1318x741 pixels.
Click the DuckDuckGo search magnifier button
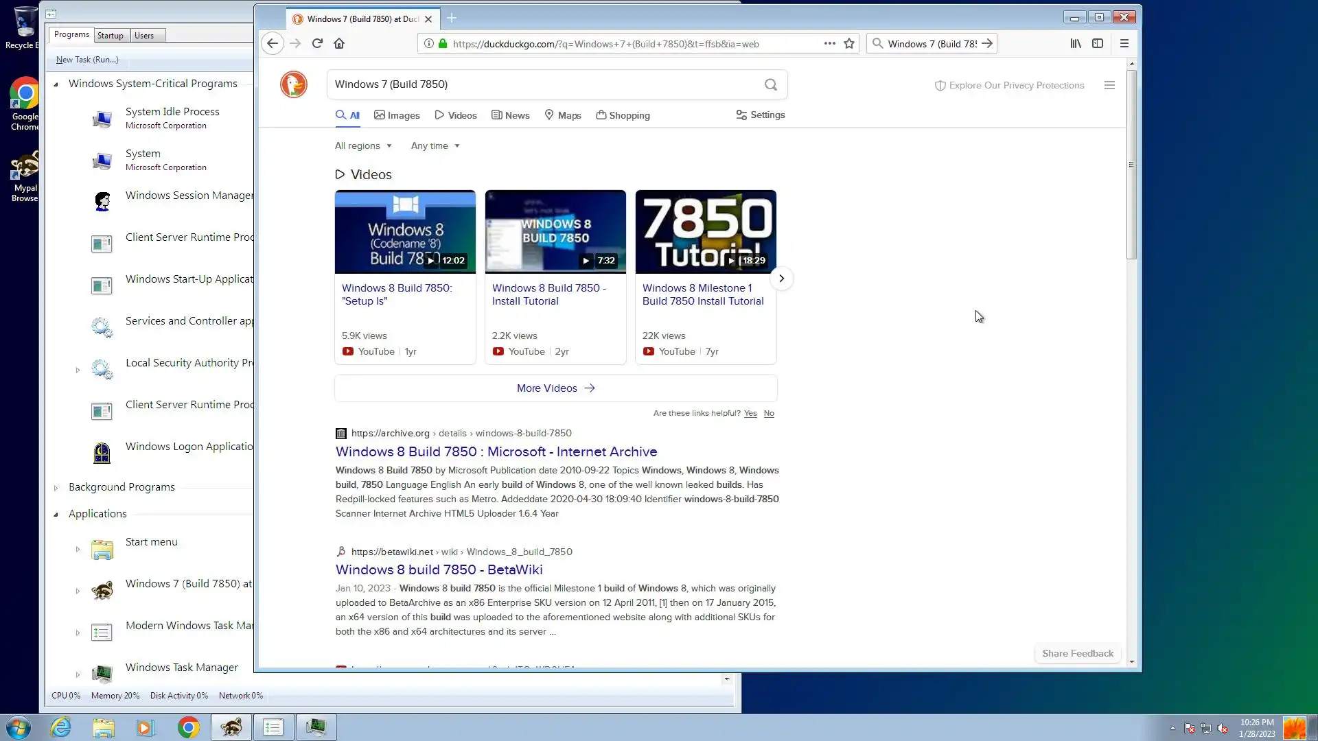pos(771,84)
